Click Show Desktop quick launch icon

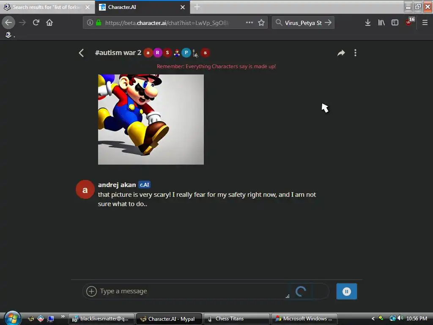click(51, 319)
